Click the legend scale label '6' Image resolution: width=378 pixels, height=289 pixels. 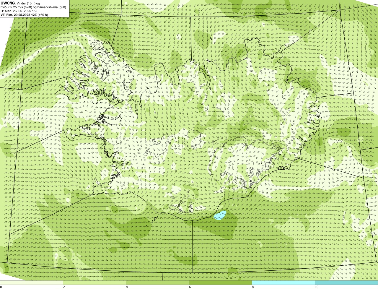point(190,287)
